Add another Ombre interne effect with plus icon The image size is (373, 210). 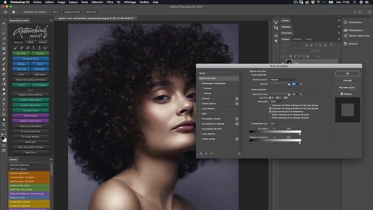coord(237,104)
